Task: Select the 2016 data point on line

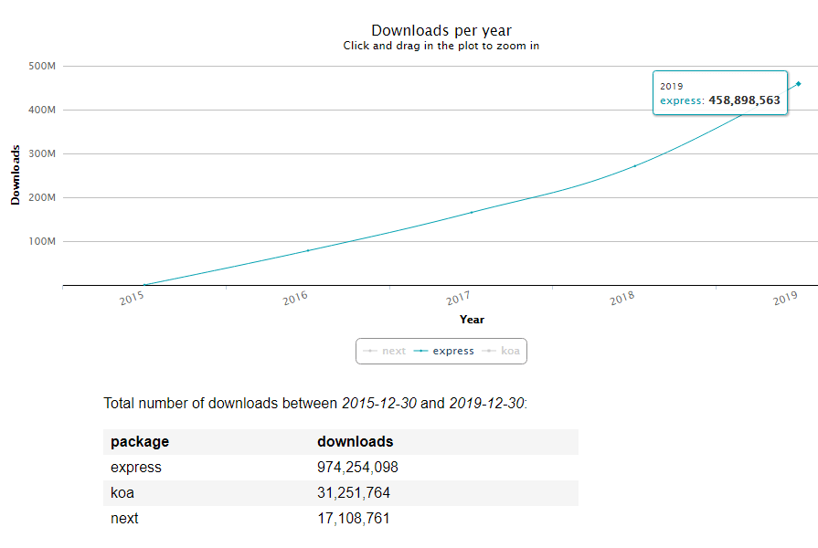Action: pyautogui.click(x=308, y=250)
